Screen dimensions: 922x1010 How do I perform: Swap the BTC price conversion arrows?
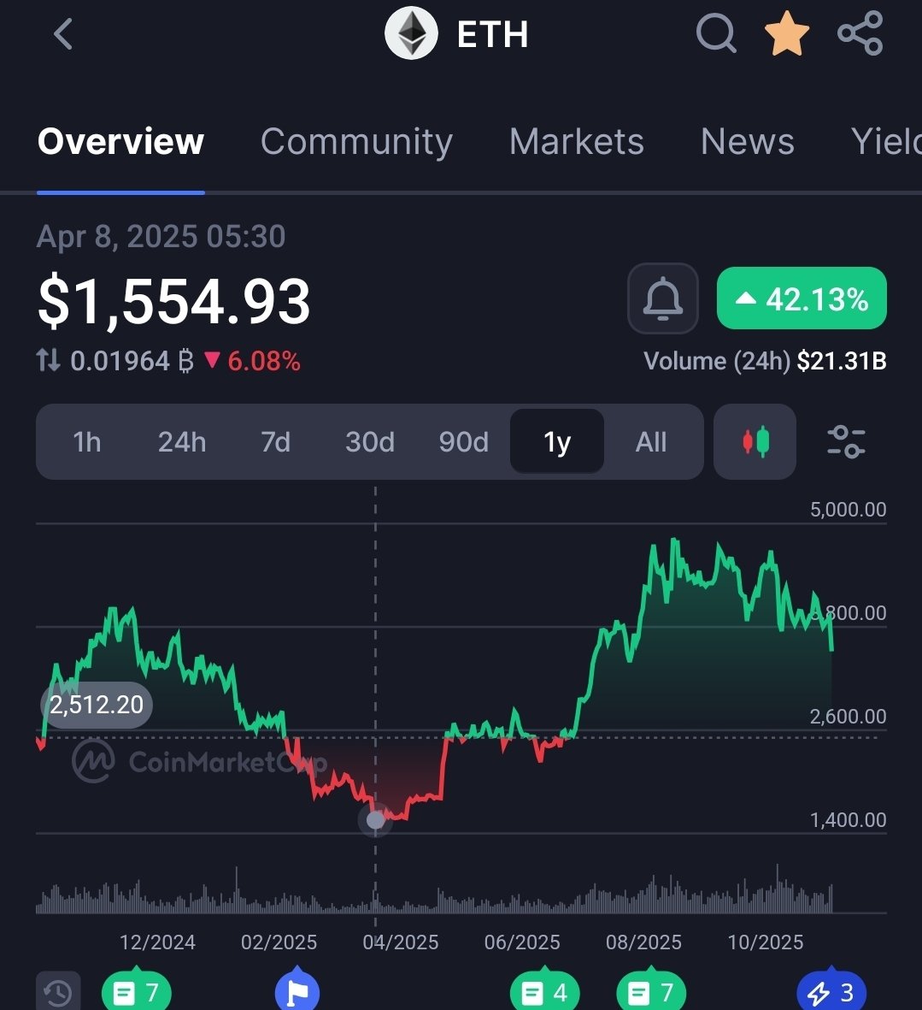coord(48,361)
